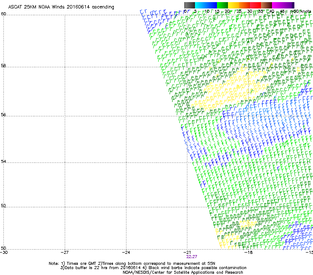
Task: Click the purple '22:27' timestamp
Action: click(x=192, y=257)
